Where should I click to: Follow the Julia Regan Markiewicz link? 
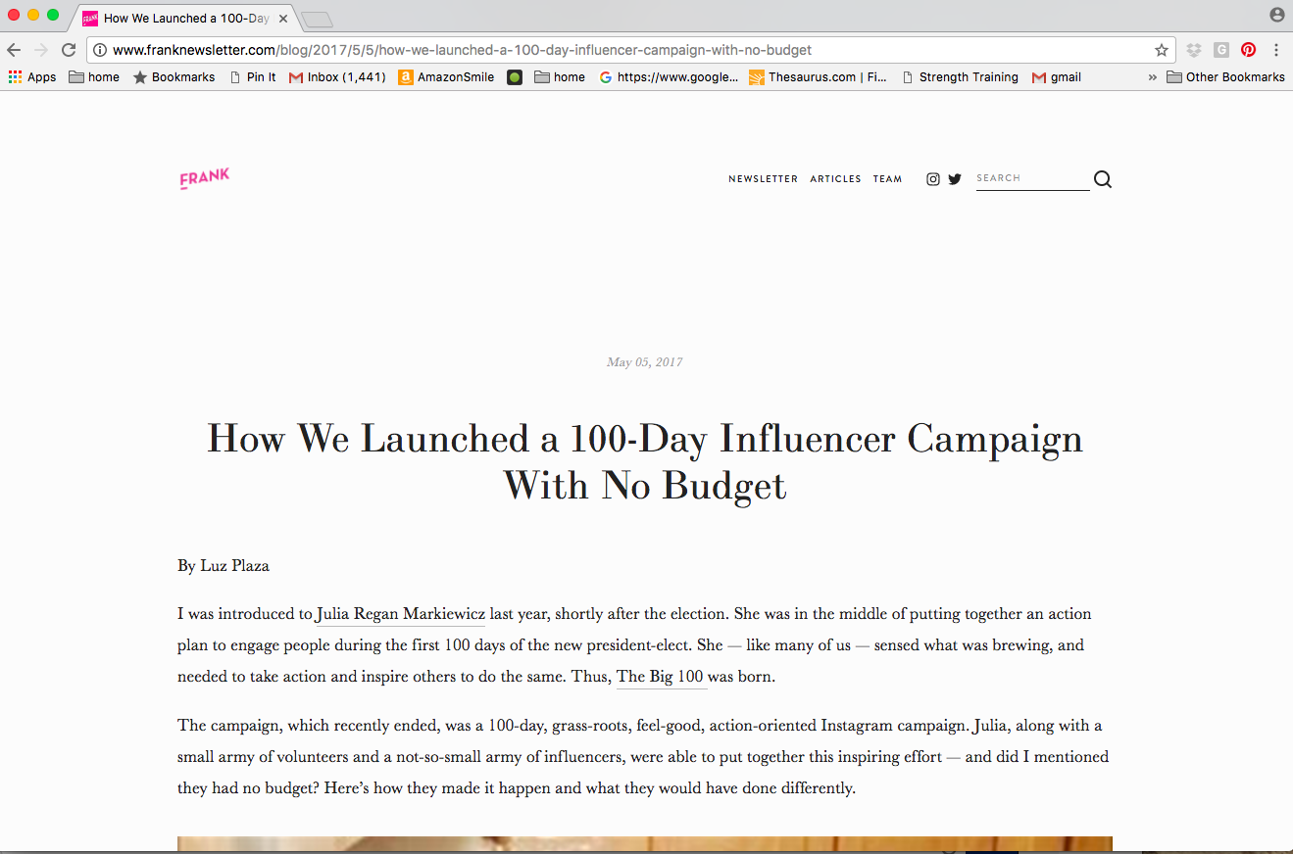pyautogui.click(x=400, y=613)
